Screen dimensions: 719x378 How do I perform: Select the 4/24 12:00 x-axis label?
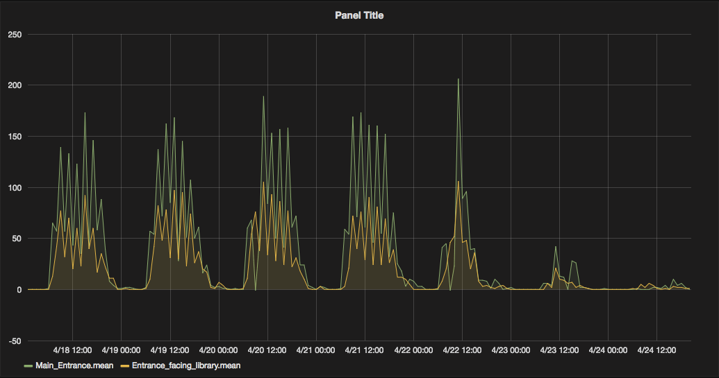[656, 351]
